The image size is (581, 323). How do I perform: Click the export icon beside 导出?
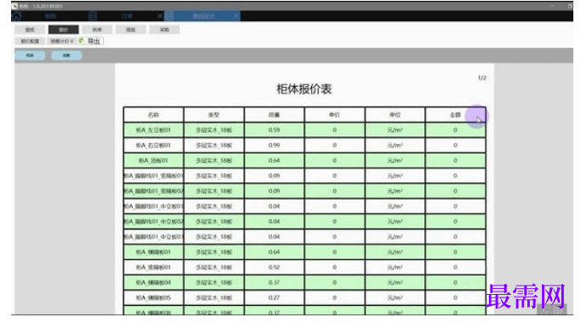click(x=82, y=41)
